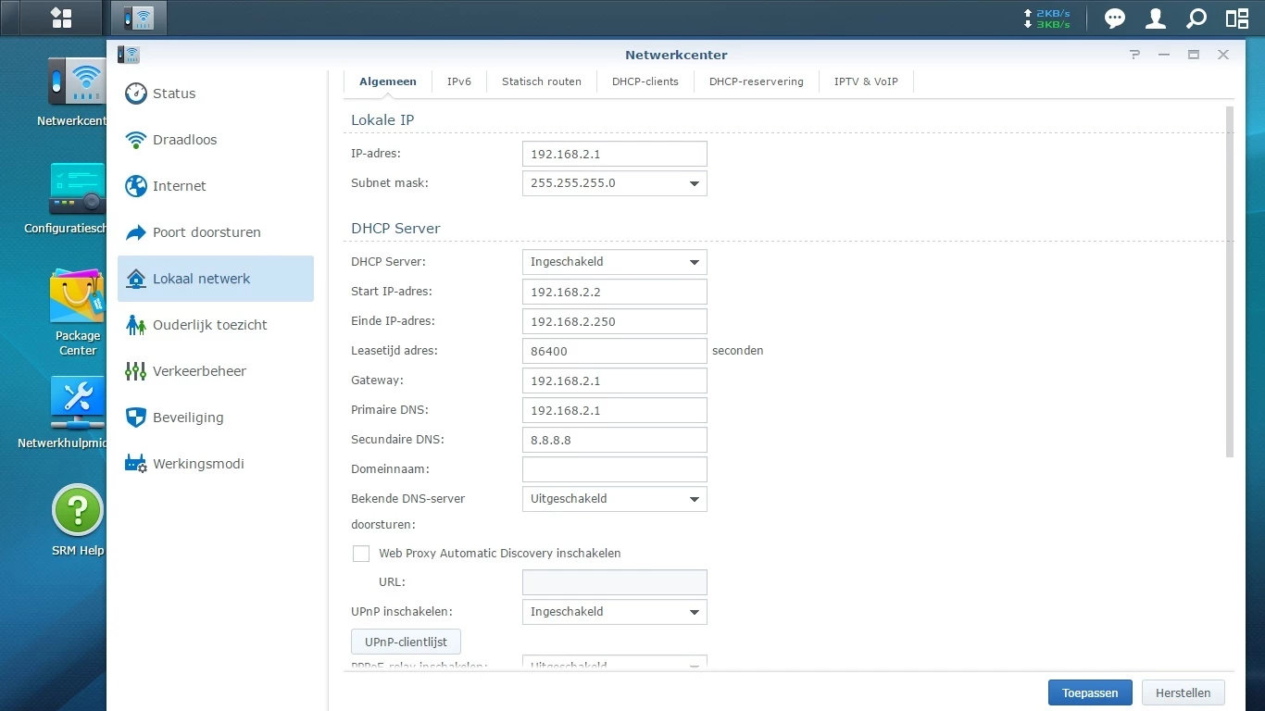Click the IP-adres input field
This screenshot has height=711, width=1265.
[x=615, y=154]
